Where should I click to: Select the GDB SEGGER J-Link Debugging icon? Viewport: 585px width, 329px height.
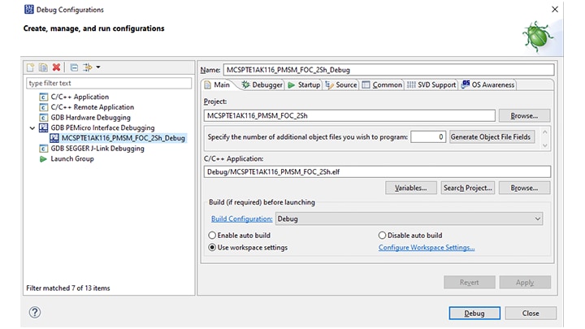click(x=43, y=149)
